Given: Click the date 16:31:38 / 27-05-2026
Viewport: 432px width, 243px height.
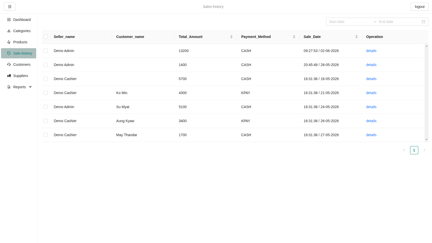Looking at the screenshot, I should coord(321,135).
